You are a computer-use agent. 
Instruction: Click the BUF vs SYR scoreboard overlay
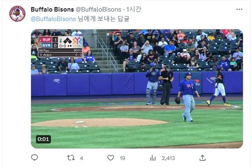pyautogui.click(x=60, y=45)
